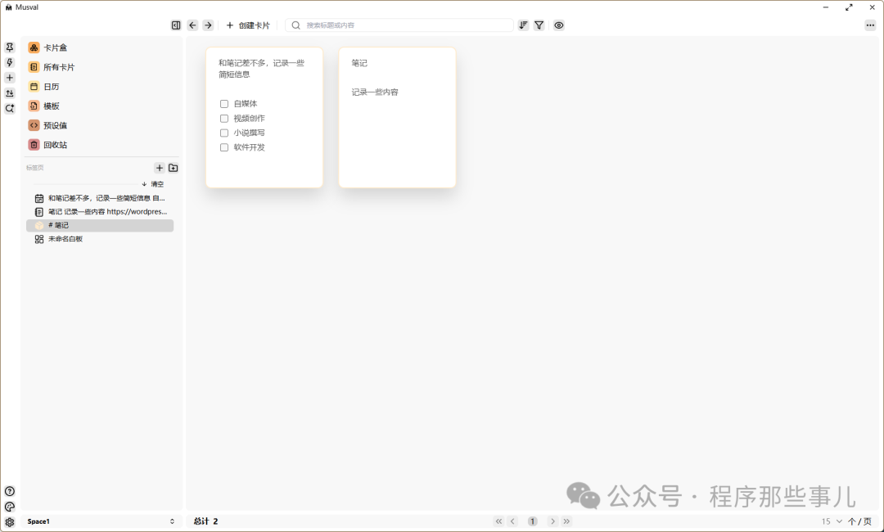
Task: Open the sort order icon in the toolbar
Action: coord(523,25)
